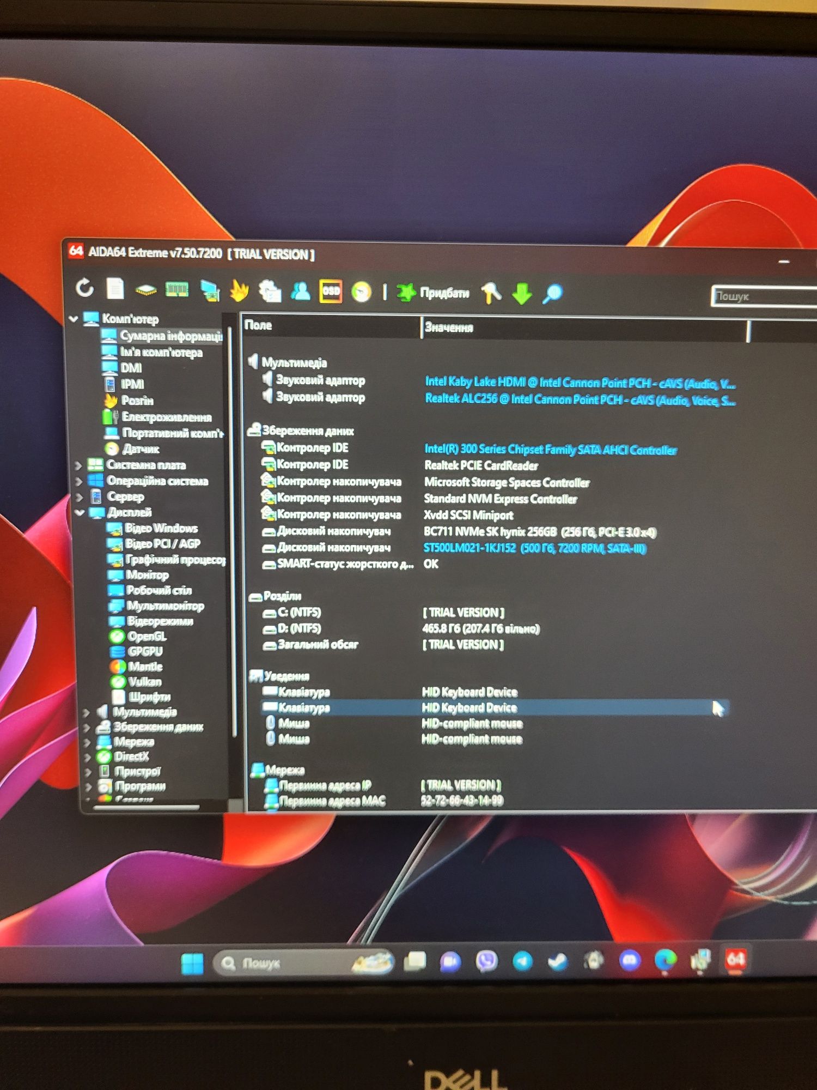Open Intel 300 Series SATA AHCI Controller link
The image size is (817, 1090).
pos(551,450)
